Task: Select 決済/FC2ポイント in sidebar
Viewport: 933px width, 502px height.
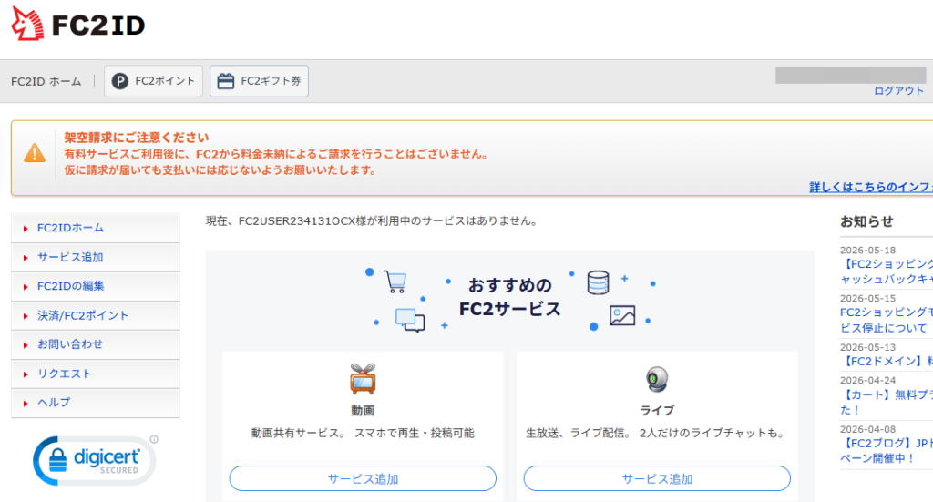Action: coord(95,316)
